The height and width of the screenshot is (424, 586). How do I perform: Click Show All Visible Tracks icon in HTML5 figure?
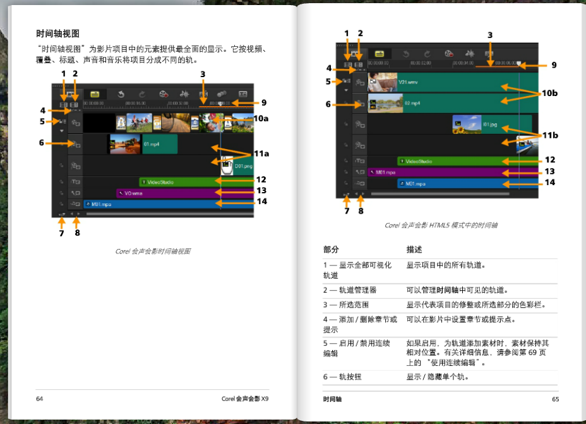click(348, 64)
